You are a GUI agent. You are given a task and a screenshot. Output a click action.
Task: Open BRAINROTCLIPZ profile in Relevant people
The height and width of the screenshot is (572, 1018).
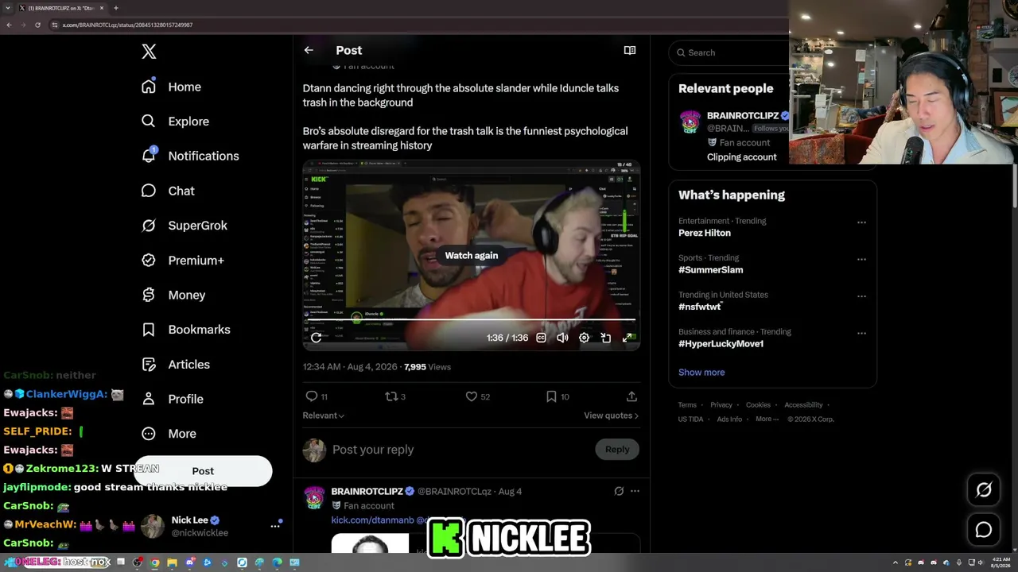(x=743, y=116)
